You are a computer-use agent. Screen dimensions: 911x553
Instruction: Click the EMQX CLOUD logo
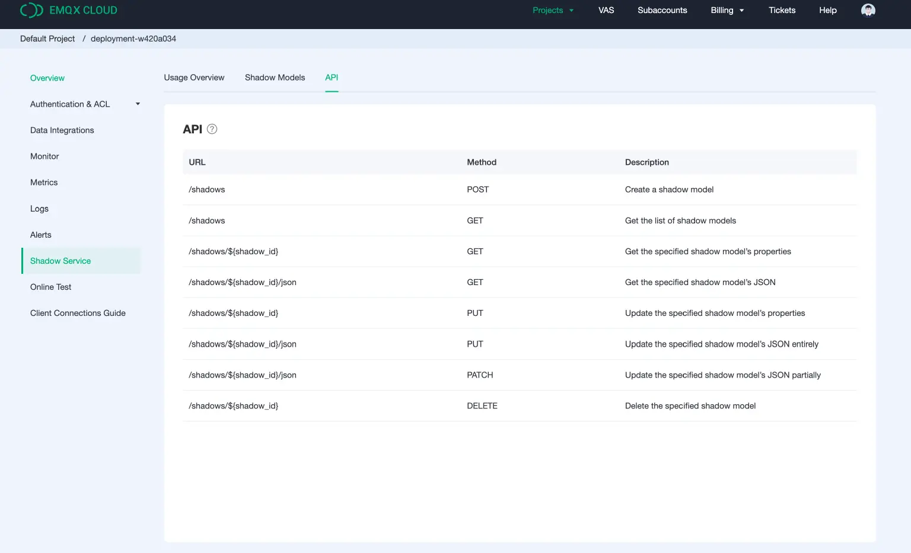click(x=68, y=10)
